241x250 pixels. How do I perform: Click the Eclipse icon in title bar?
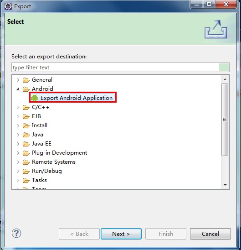coord(8,6)
